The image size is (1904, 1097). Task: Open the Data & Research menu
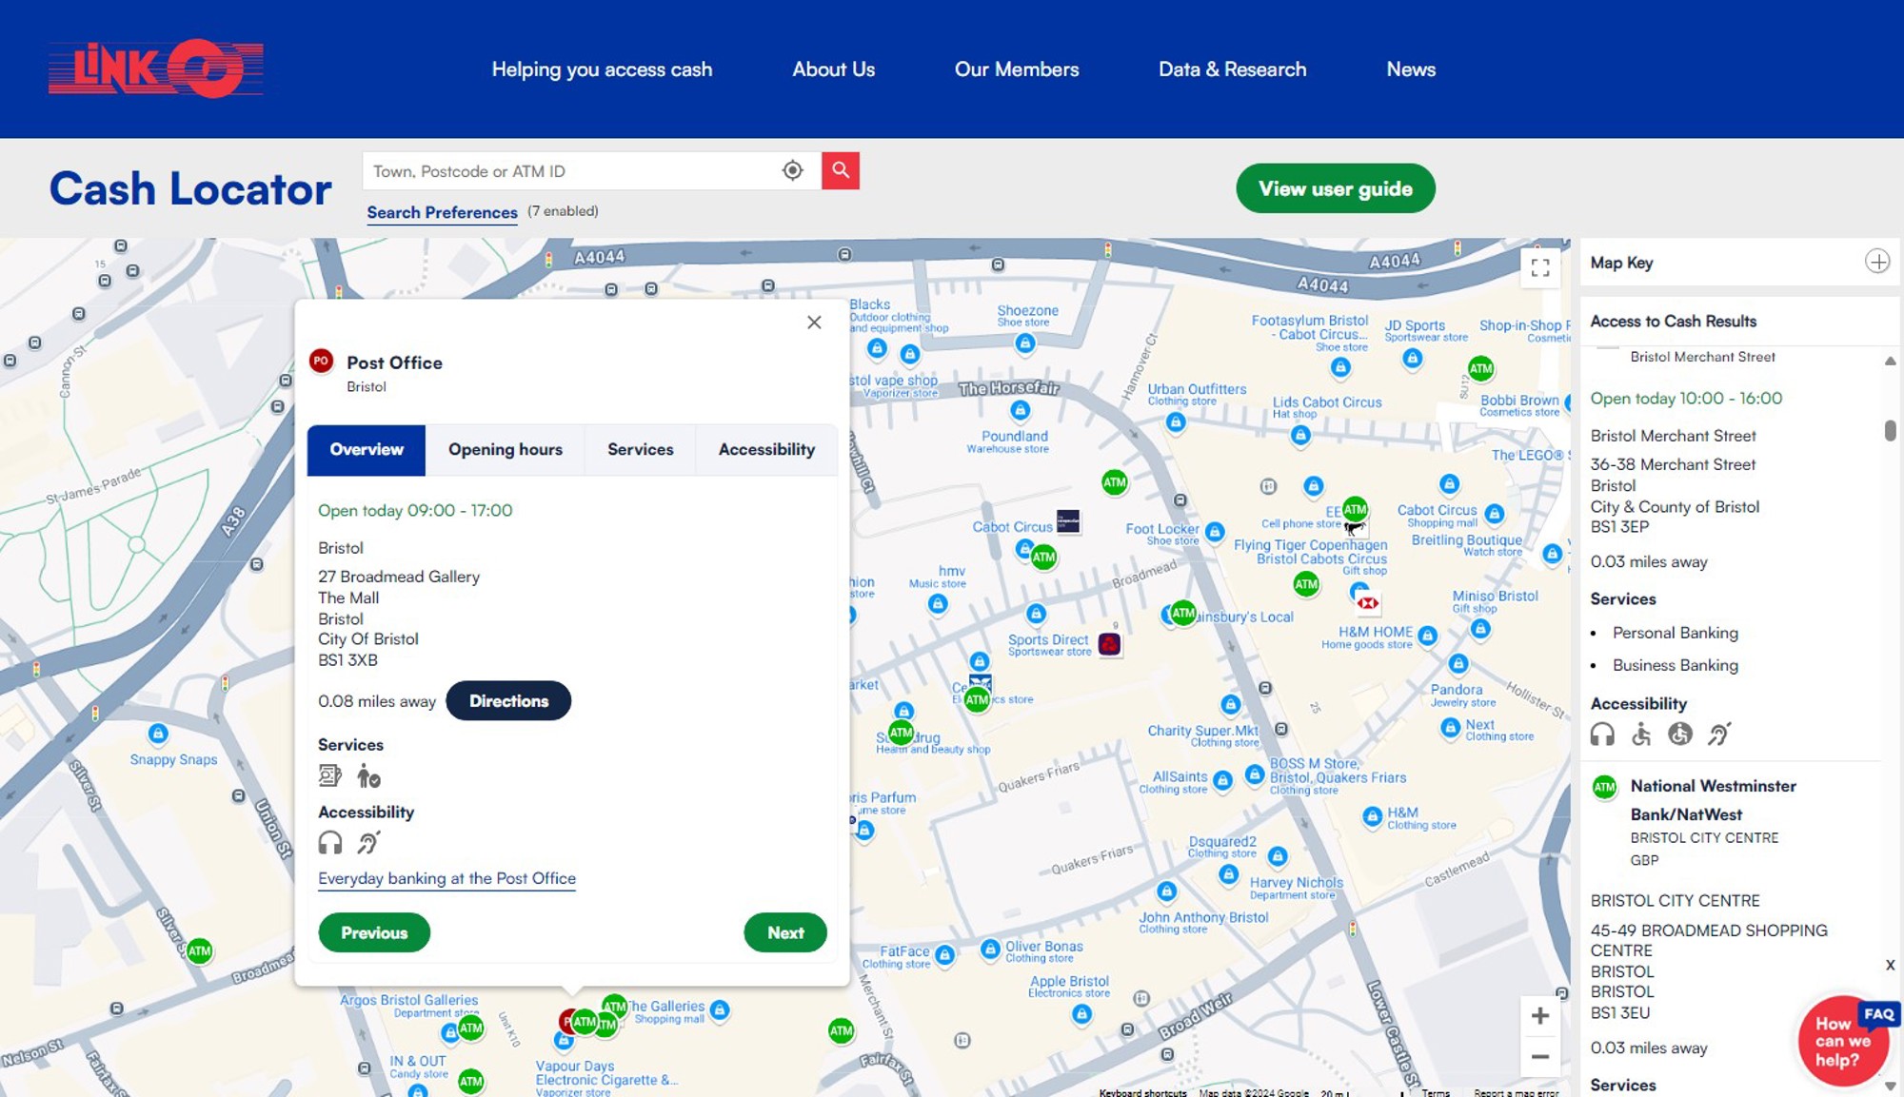(x=1232, y=69)
